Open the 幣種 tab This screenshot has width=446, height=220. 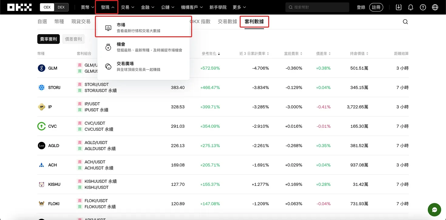(x=59, y=21)
